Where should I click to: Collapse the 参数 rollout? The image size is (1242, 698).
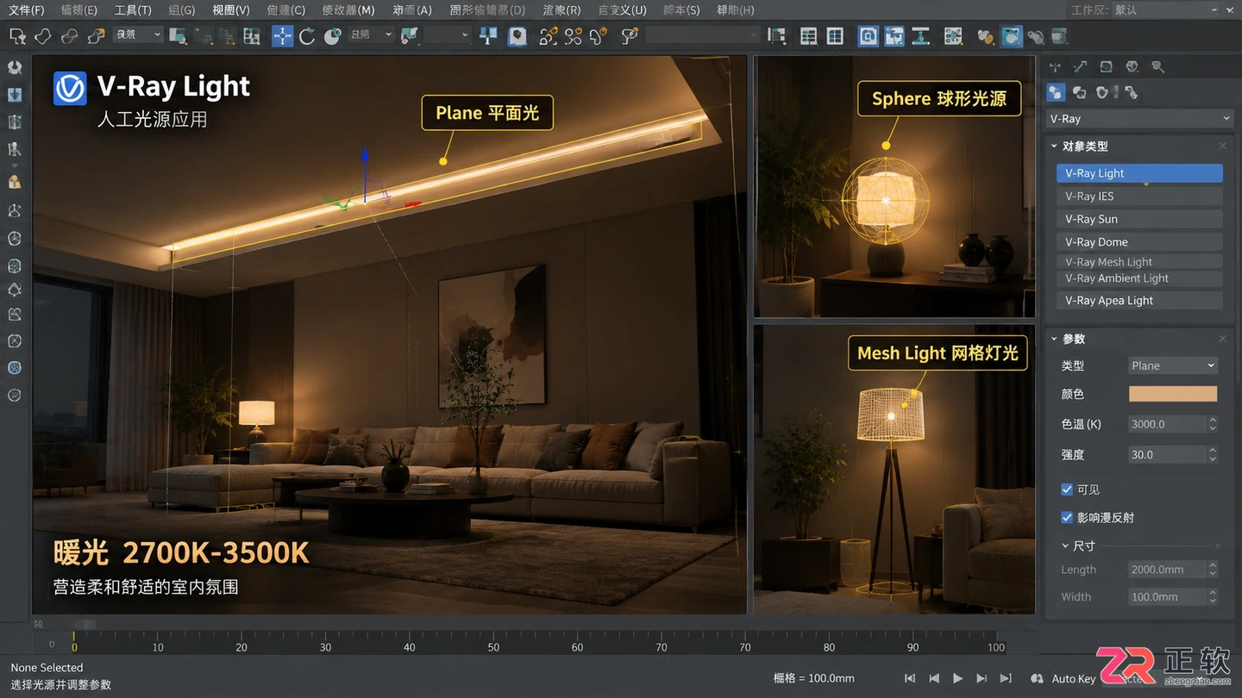click(x=1054, y=339)
